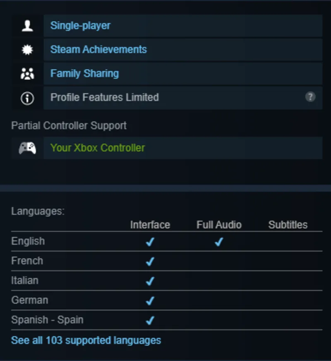Expand See all 103 supported languages
Screen dimensions: 331x361
[86, 340]
